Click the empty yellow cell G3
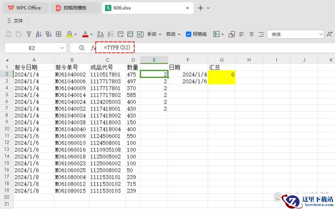Viewport: 335px width, 209px height. [x=222, y=81]
